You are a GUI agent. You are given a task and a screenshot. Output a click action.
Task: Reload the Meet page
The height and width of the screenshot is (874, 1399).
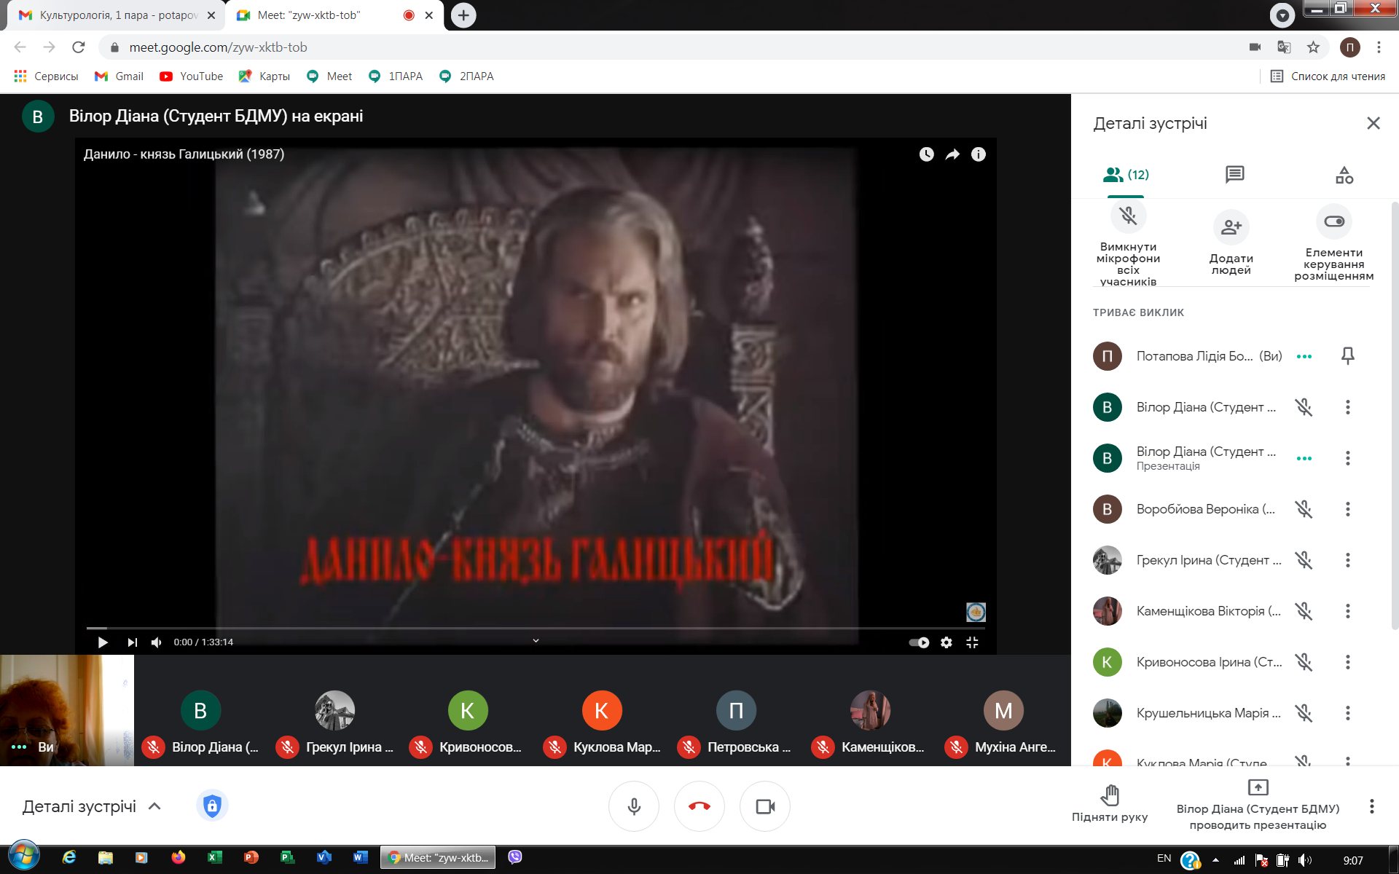[78, 47]
